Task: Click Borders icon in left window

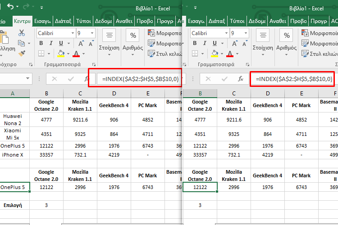Action: pos(41,54)
